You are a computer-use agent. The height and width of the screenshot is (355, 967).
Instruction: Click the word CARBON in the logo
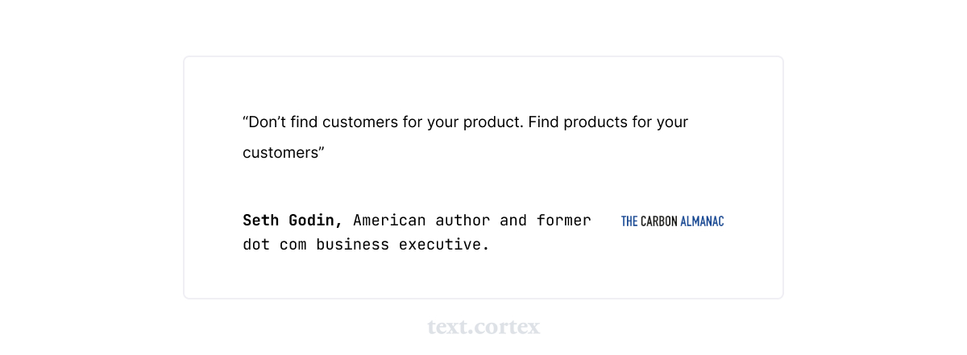point(658,221)
